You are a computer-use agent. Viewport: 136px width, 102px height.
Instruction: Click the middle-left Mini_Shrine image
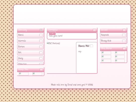point(106,57)
